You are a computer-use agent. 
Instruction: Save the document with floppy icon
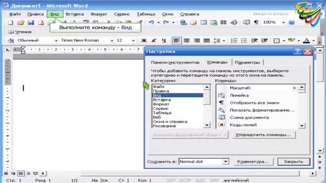[31, 22]
